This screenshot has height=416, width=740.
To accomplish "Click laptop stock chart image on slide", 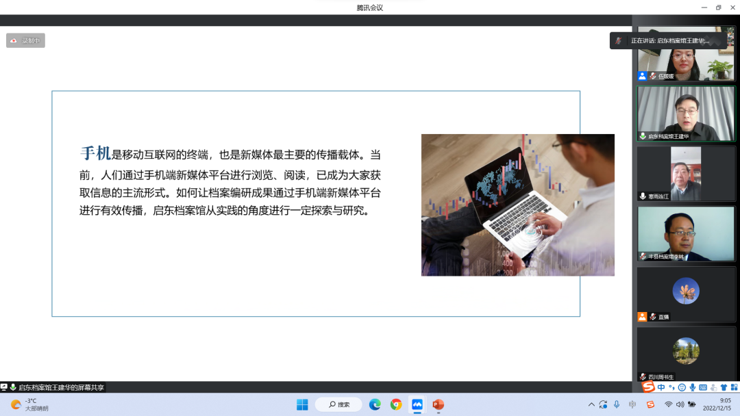I will tap(518, 205).
